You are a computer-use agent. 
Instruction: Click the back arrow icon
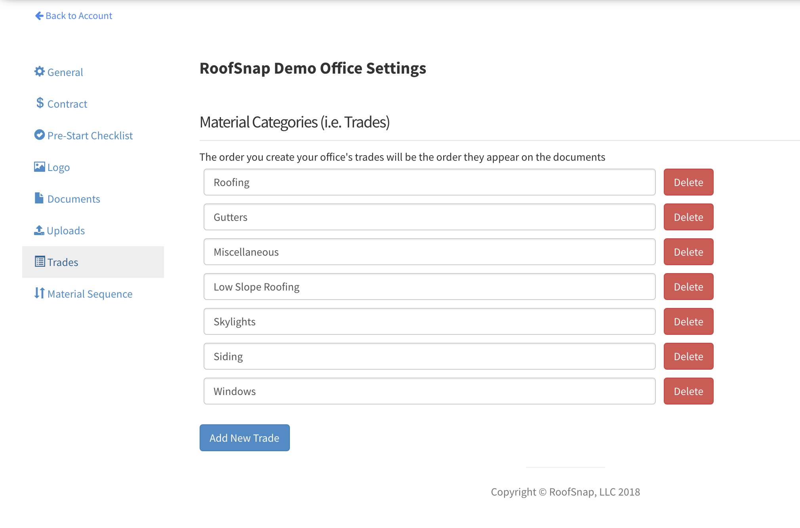coord(39,16)
